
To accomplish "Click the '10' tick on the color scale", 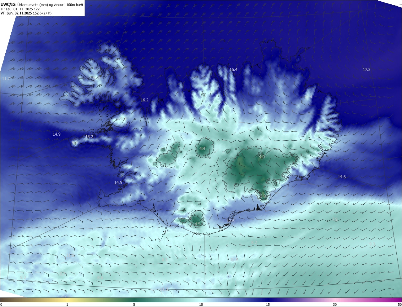I will [x=201, y=305].
